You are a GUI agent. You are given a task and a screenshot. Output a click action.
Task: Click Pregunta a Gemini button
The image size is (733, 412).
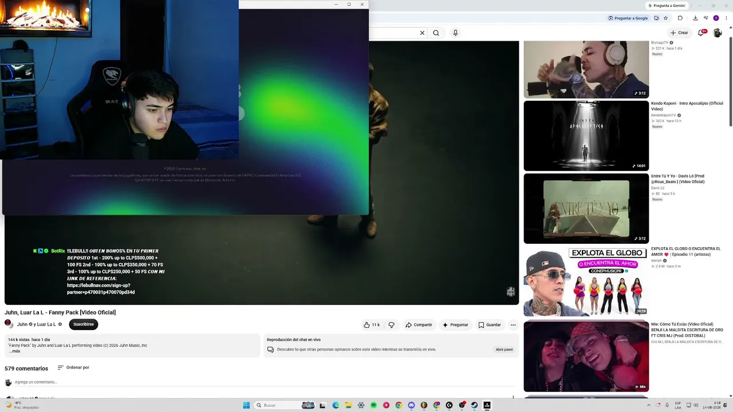(x=667, y=6)
